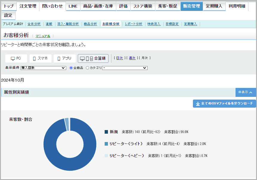Click the download arrow icon on CSV button
The image size is (257, 180).
pos(198,104)
